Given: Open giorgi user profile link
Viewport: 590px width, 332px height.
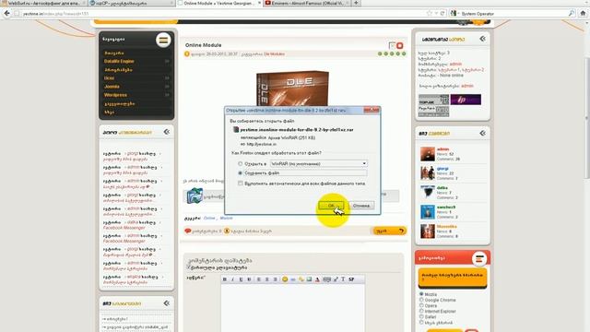Looking at the screenshot, I should pos(442,169).
